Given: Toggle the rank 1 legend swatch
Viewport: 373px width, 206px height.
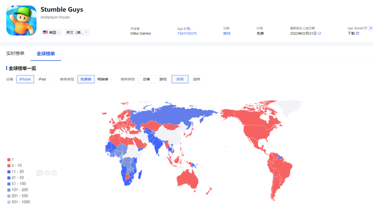Looking at the screenshot, I should [x=9, y=160].
